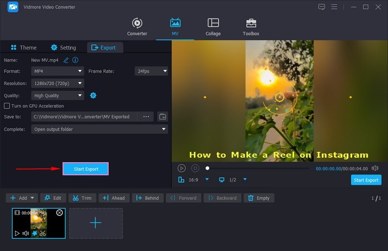Open quality settings gear icon
Screen dimensions: 388x251
pos(93,96)
